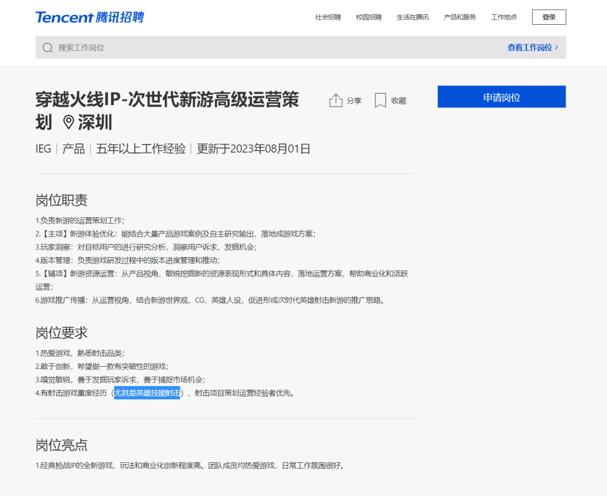Click line 2.敢于创新
The width and height of the screenshot is (607, 496).
click(x=102, y=366)
